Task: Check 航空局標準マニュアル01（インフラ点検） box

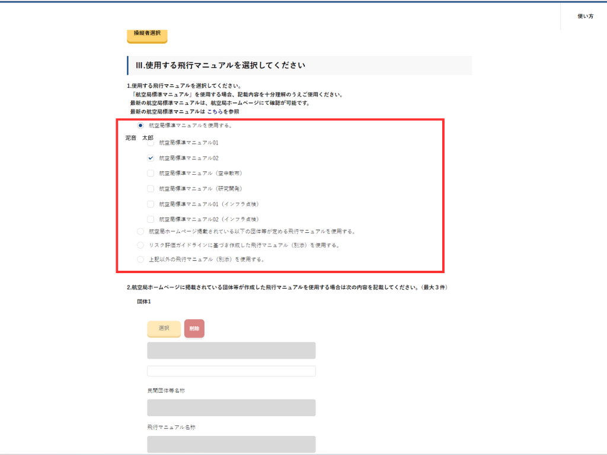Action: [x=151, y=204]
